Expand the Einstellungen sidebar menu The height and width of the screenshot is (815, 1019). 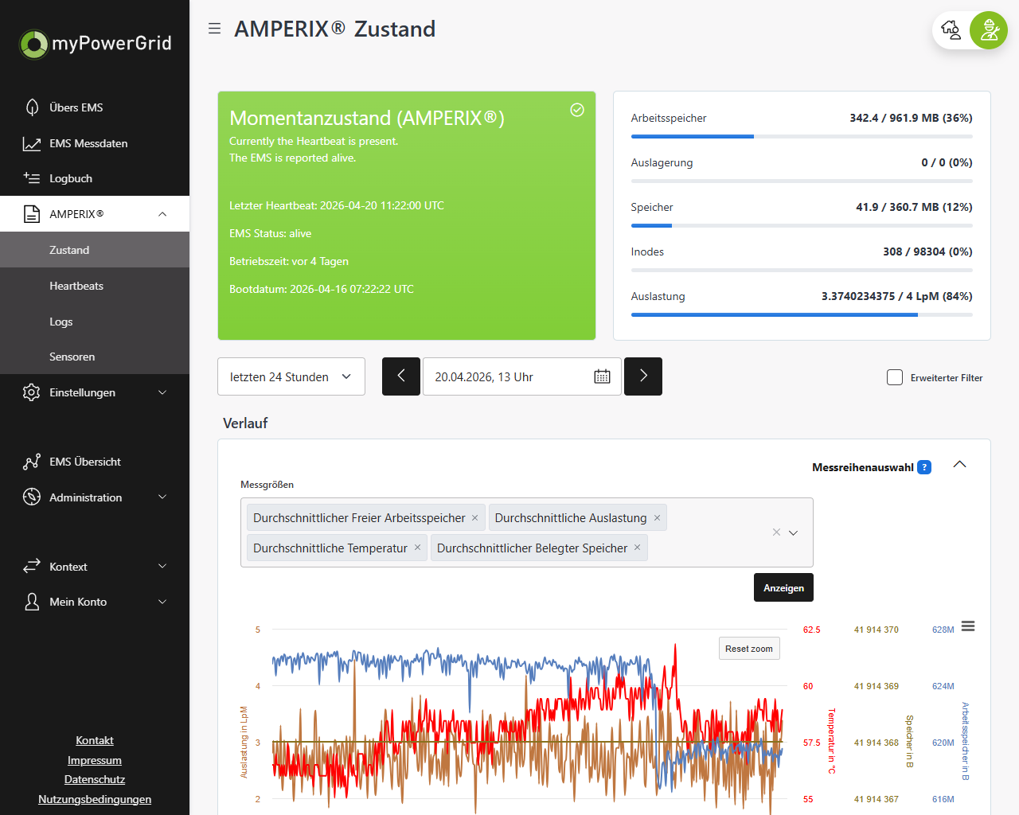point(95,392)
